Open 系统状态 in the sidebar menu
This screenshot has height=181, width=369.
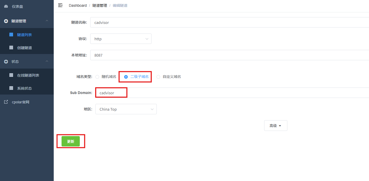25,88
